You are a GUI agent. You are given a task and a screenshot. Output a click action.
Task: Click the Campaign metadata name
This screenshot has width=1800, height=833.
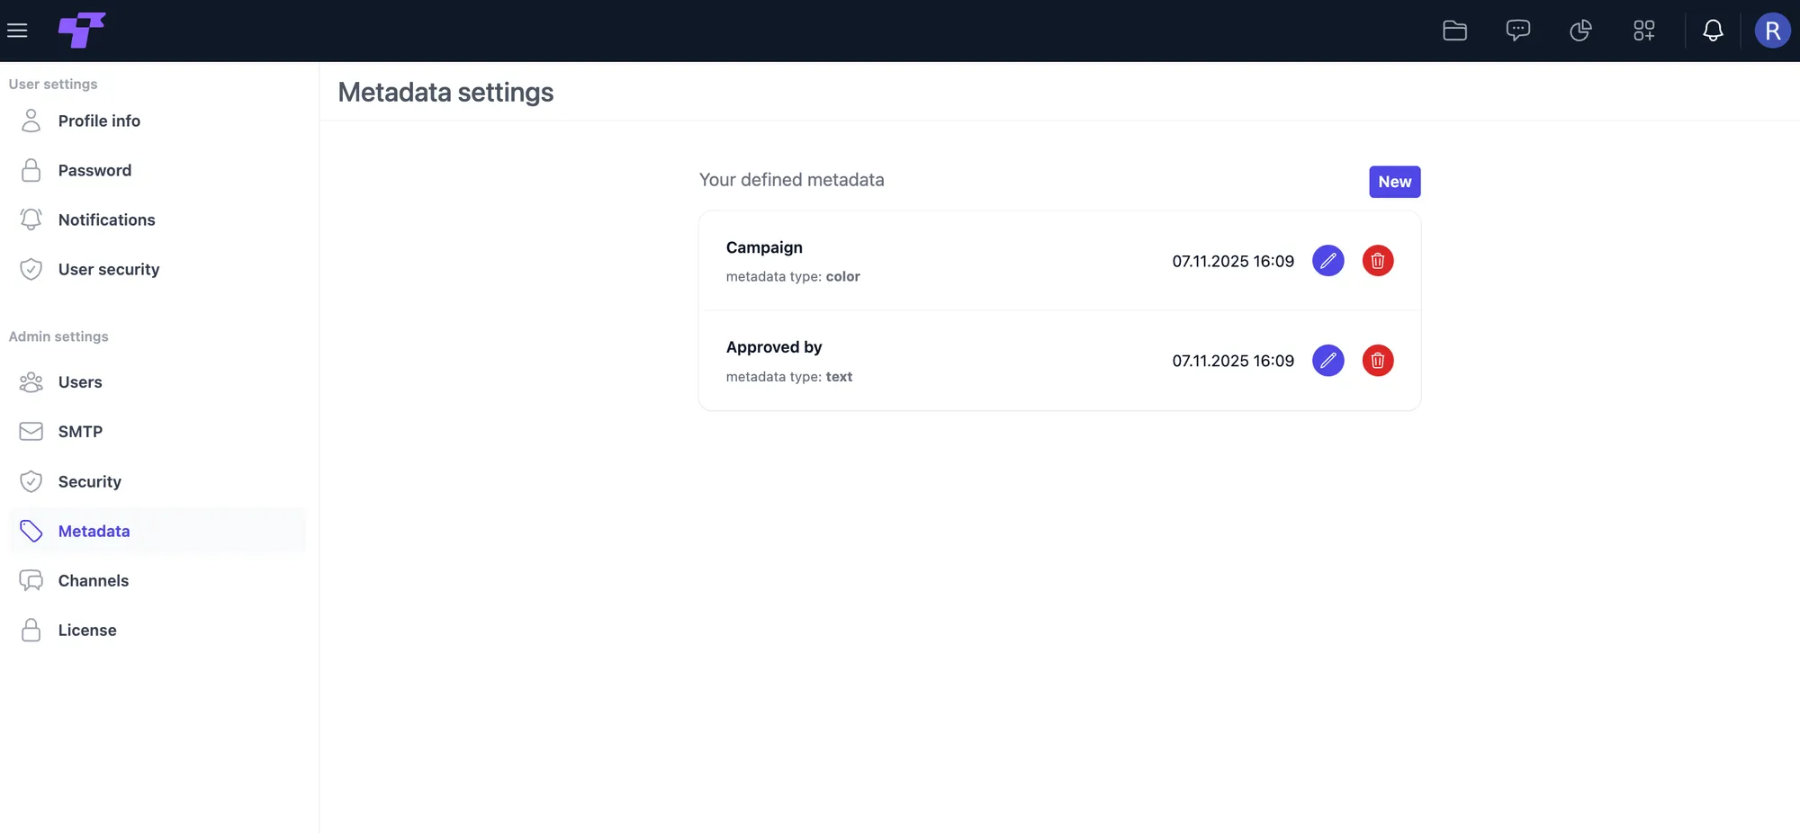tap(764, 247)
